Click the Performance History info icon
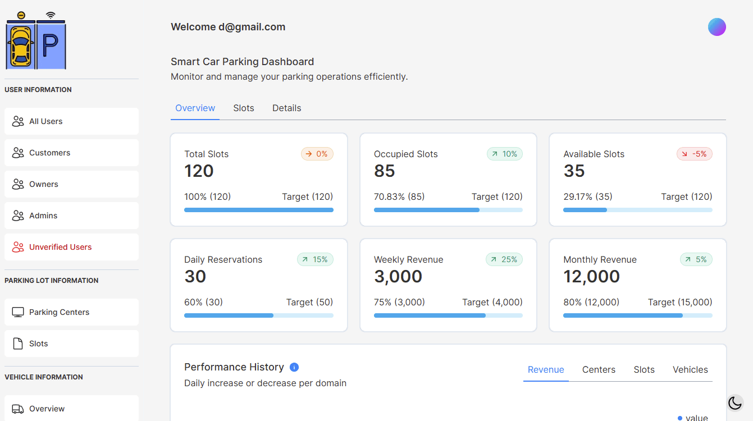The width and height of the screenshot is (753, 421). (294, 367)
